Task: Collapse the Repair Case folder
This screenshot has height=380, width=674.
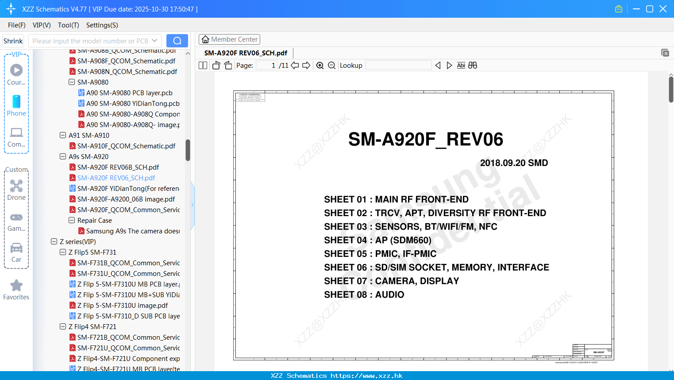Action: (72, 220)
